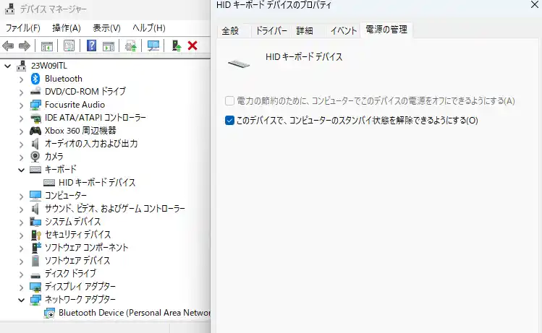
Task: Click the Properties toolbar icon
Action: tap(69, 46)
